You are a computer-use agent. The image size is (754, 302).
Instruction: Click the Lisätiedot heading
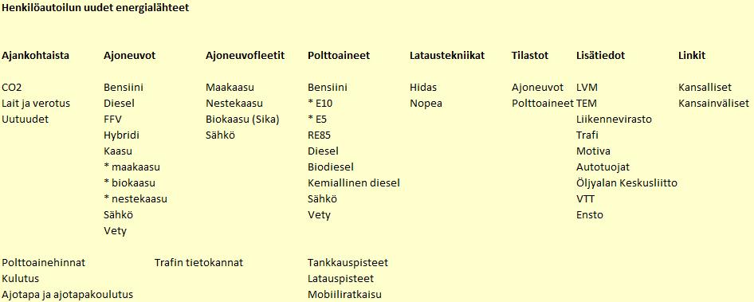coord(601,55)
